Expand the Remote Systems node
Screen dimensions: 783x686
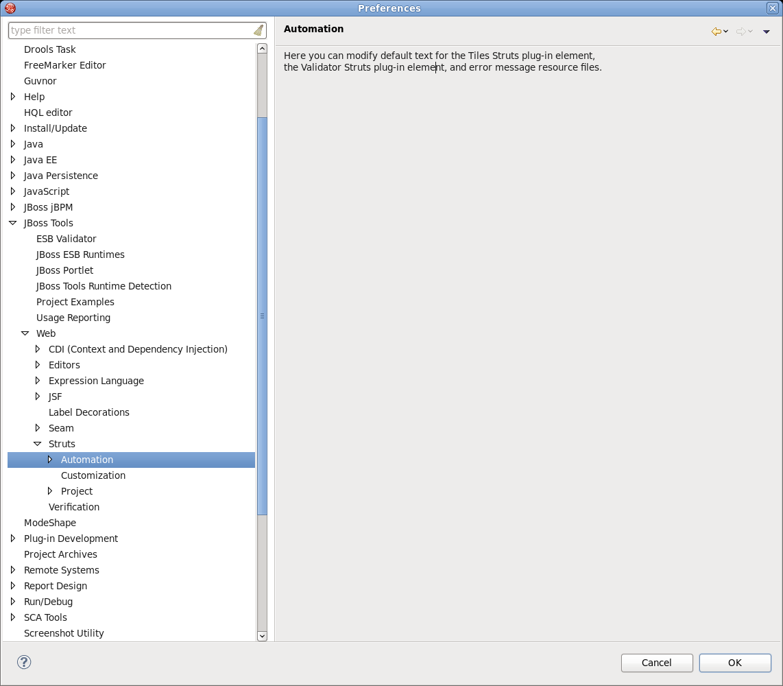[x=13, y=569]
